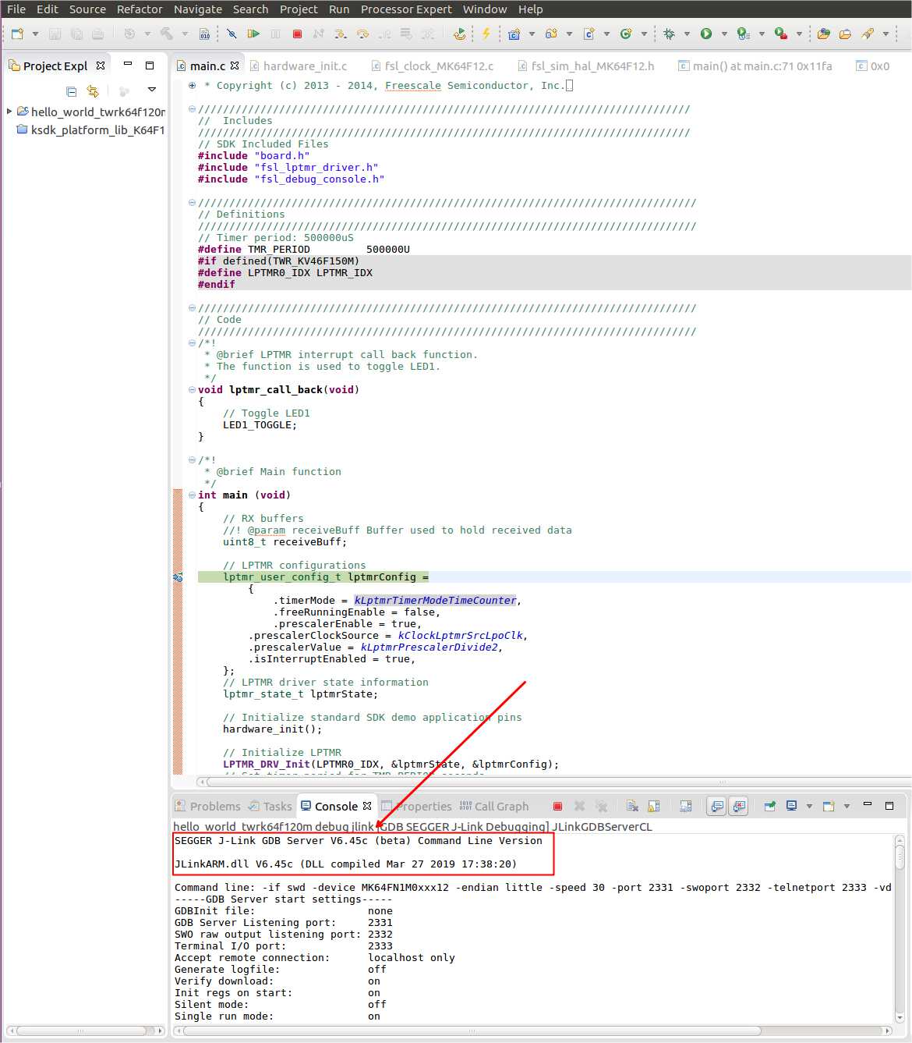Screen dimensions: 912x1043
Task: Toggle show console on standard error change
Action: [x=739, y=807]
